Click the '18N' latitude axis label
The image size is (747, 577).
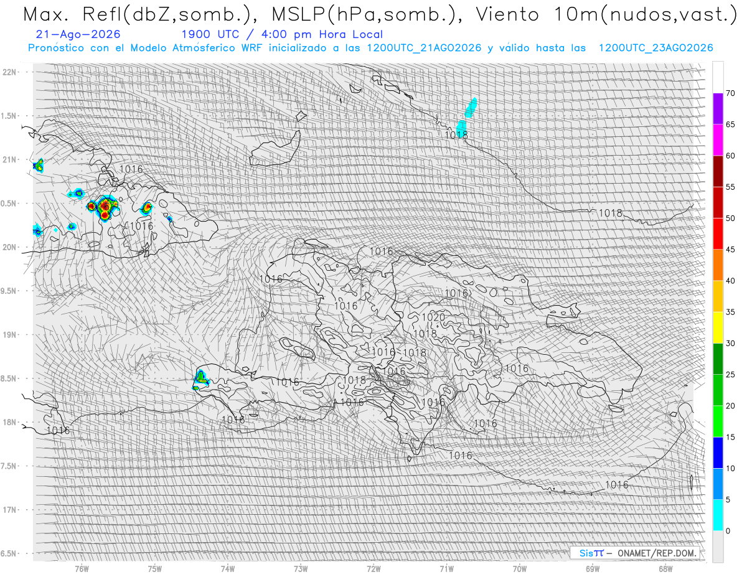point(9,422)
